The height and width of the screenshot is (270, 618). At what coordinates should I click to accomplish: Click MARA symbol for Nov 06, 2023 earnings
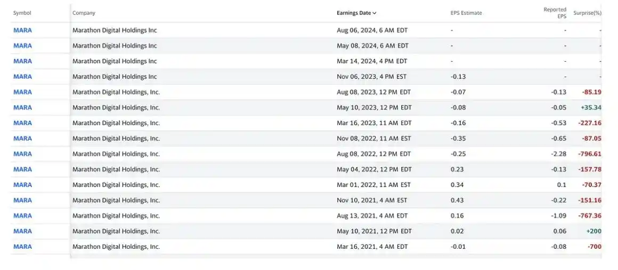[22, 77]
